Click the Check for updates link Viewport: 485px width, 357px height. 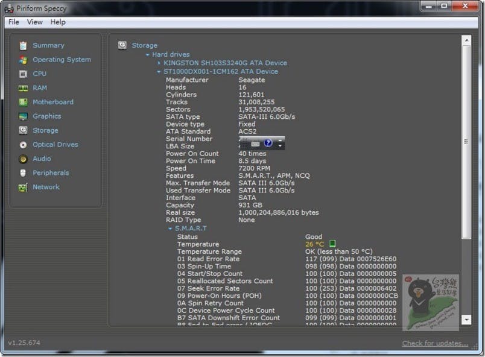click(x=435, y=343)
